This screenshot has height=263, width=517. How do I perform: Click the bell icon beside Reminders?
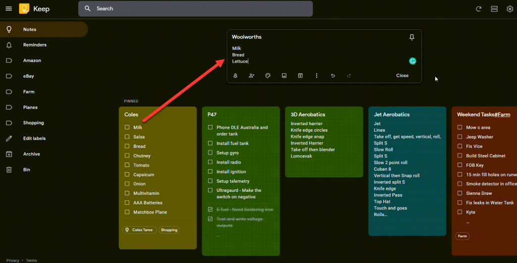pos(9,45)
